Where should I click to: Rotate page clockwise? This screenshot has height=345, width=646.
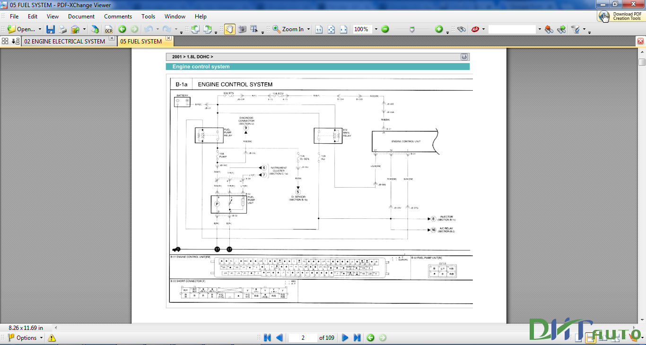[208, 29]
